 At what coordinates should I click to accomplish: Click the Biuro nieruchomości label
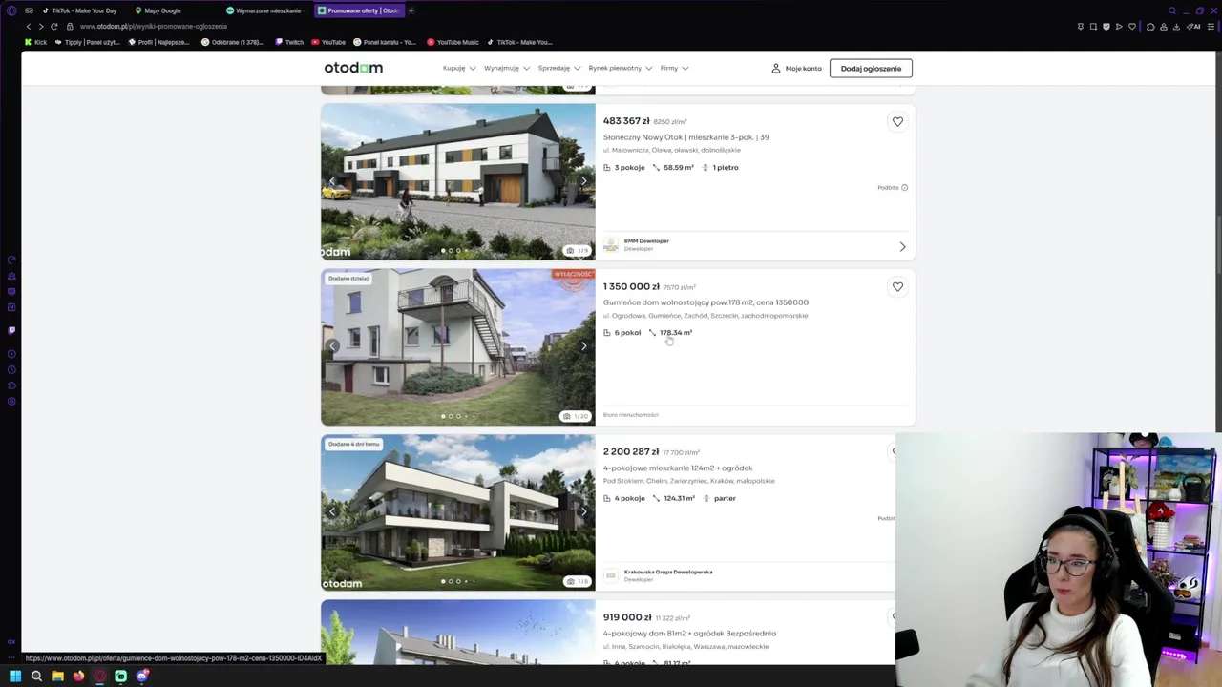[630, 415]
